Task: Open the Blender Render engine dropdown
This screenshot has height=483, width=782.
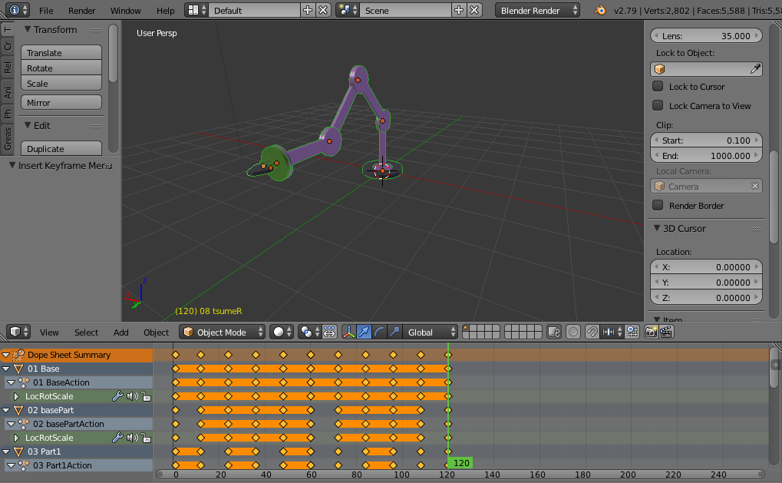Action: pos(537,10)
